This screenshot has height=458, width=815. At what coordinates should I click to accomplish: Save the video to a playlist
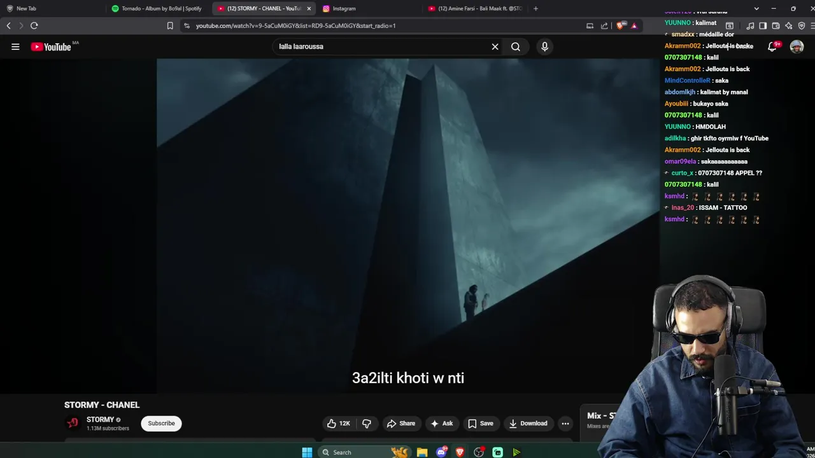[x=481, y=424]
